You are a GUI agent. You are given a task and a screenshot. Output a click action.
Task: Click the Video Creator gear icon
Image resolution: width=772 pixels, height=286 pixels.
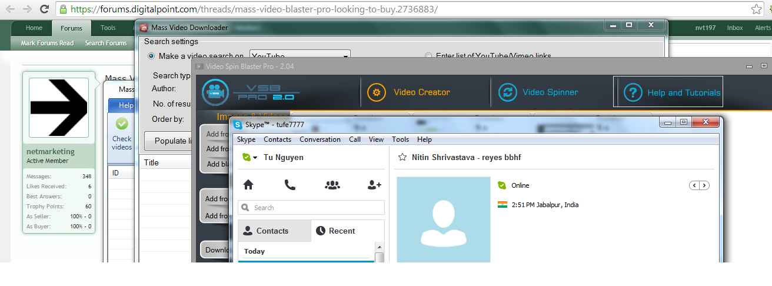point(377,92)
